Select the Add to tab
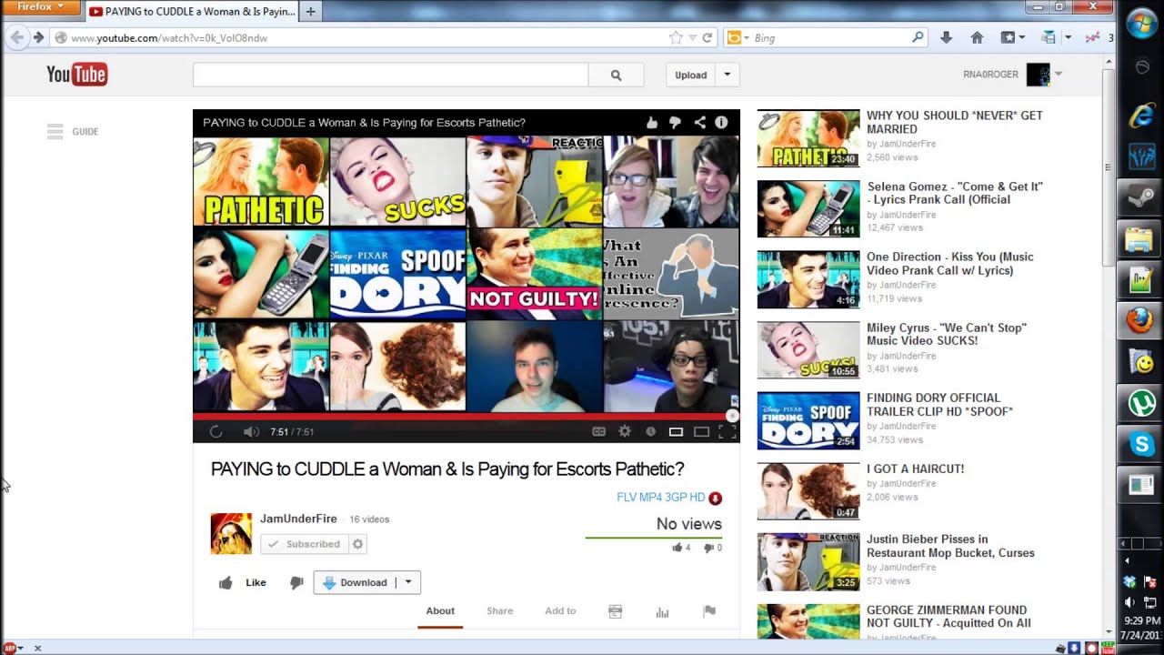The width and height of the screenshot is (1164, 655). (560, 611)
